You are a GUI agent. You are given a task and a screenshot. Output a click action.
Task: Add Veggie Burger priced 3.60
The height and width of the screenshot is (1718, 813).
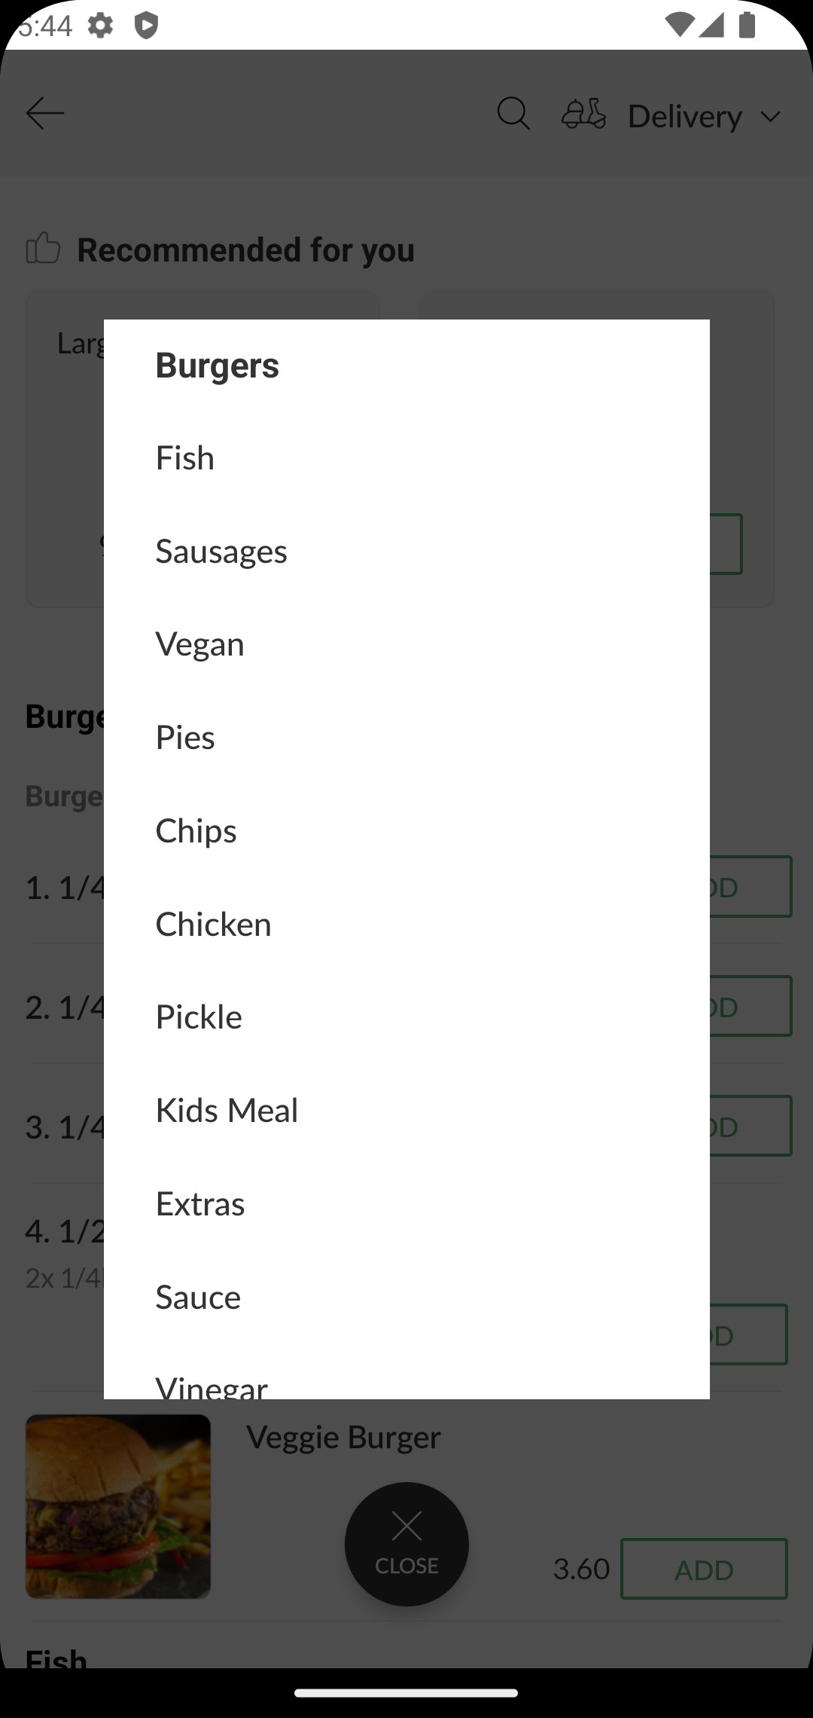[704, 1569]
